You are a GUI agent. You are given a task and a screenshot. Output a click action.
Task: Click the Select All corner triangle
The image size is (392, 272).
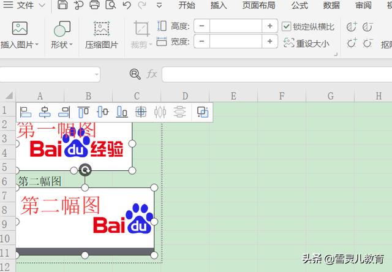click(x=9, y=96)
